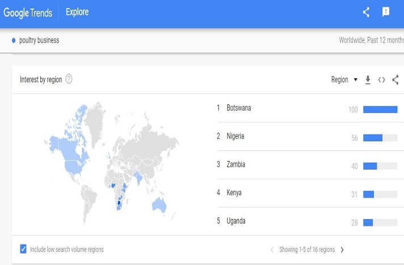Click the share icon in the header
This screenshot has height=265, width=404.
[x=366, y=12]
